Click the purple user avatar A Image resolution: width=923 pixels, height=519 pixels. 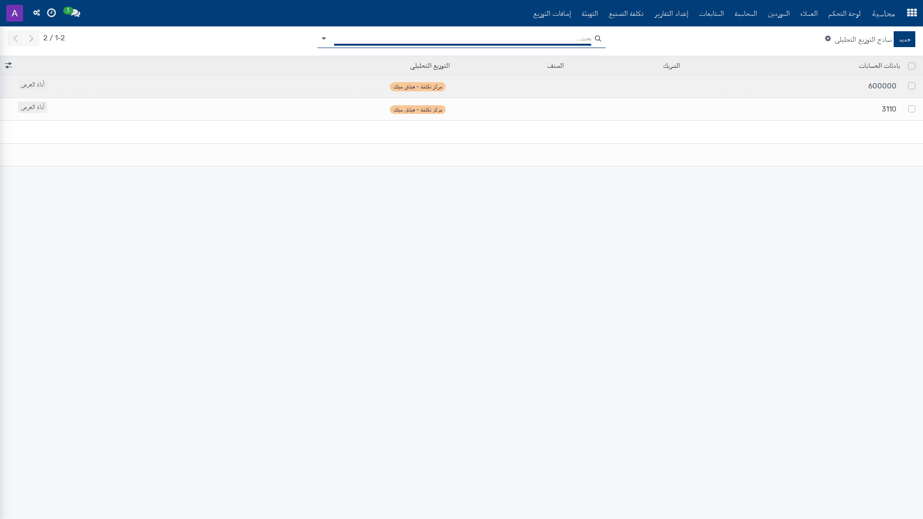tap(14, 13)
